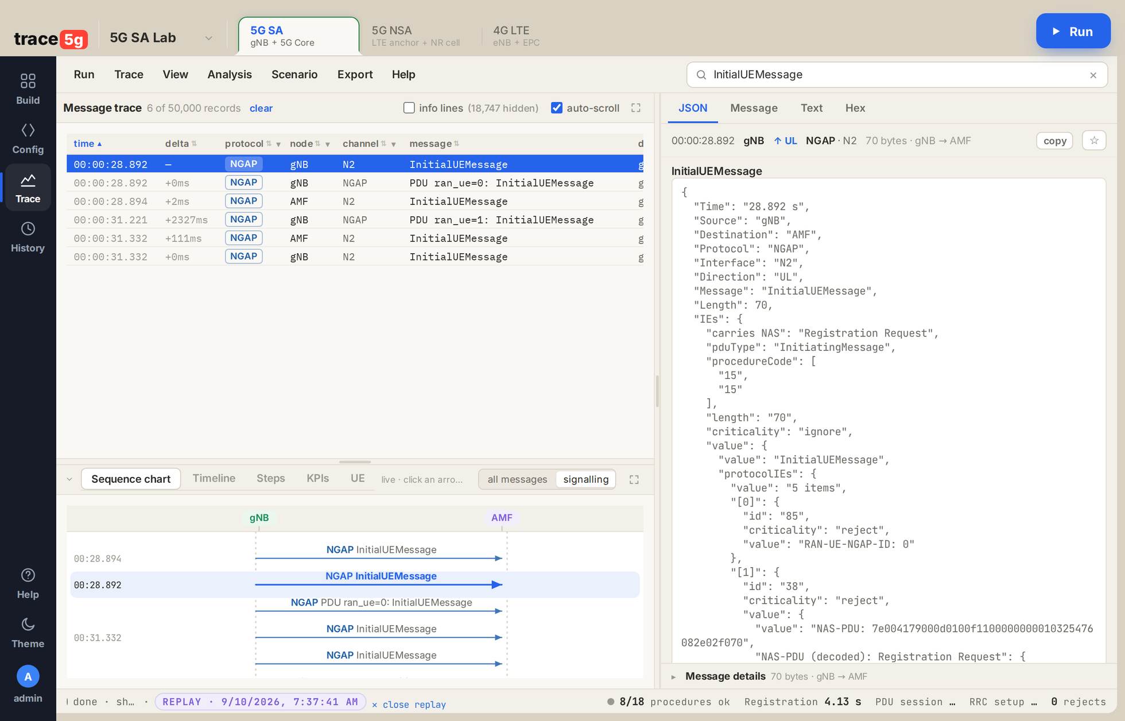This screenshot has height=721, width=1125.
Task: Select the 00:00:31.221 PDU ran_ue=1 row
Action: click(355, 220)
